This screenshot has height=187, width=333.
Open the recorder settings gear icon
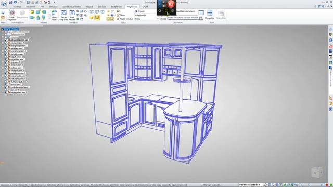160,11
